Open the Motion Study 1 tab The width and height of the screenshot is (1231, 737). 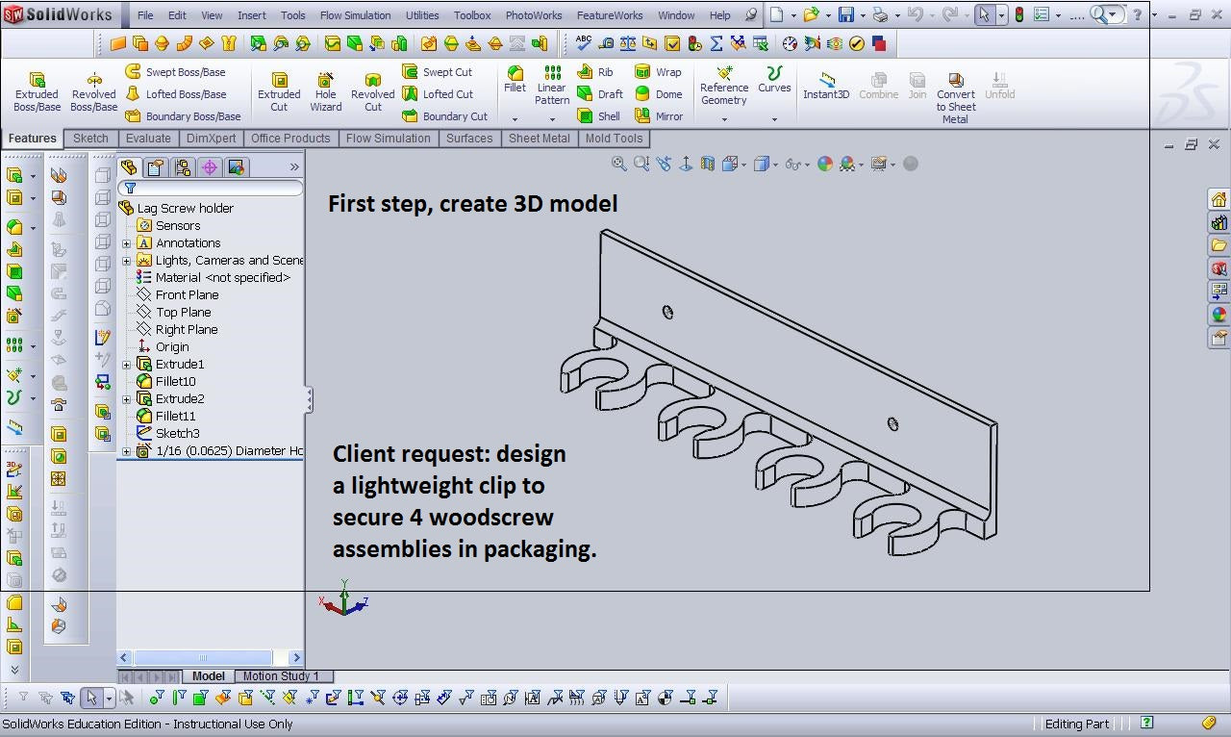coord(281,676)
